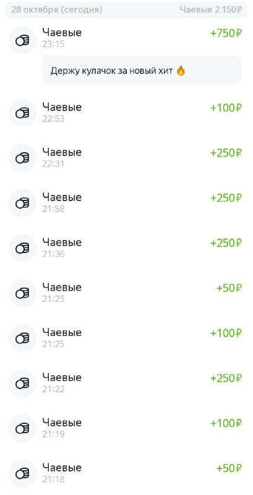Open the +100₽ tip amount at 21:25

point(226,334)
